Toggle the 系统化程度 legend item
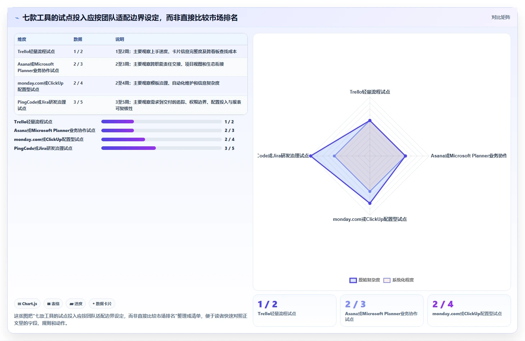Screen dimensions: 525x341 pyautogui.click(x=399, y=280)
